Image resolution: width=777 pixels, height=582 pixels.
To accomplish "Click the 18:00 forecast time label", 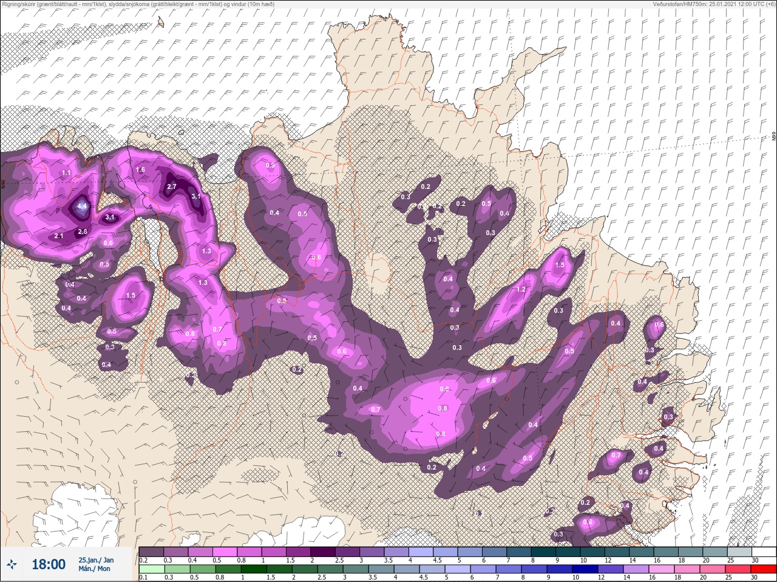I will point(49,564).
